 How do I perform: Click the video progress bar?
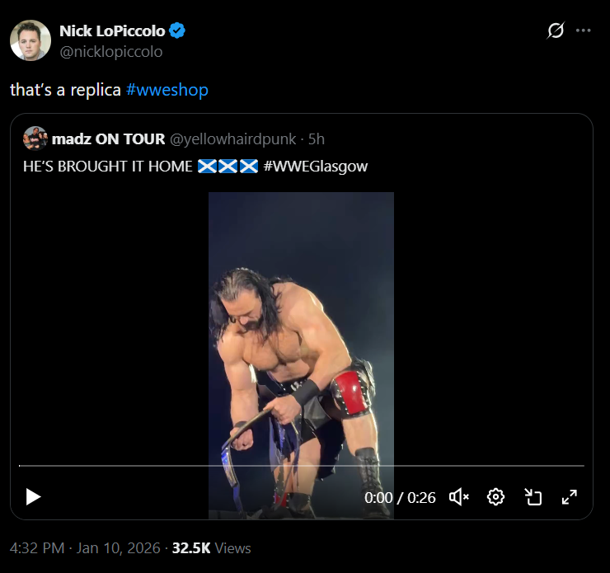click(301, 466)
